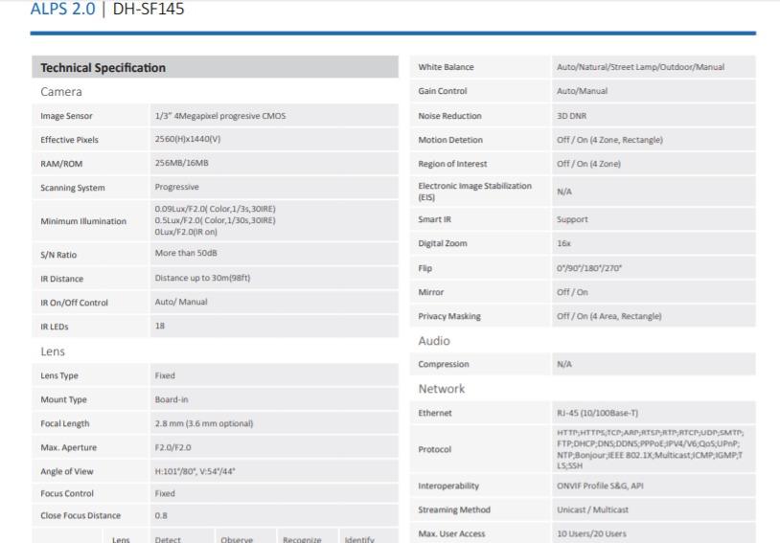This screenshot has width=780, height=543.
Task: Click the 'IR Distance' label
Action: (x=62, y=279)
